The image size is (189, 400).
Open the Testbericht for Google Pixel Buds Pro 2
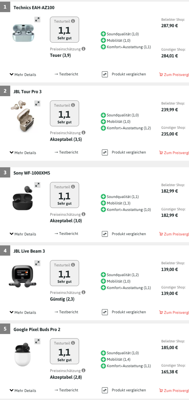pos(66,390)
